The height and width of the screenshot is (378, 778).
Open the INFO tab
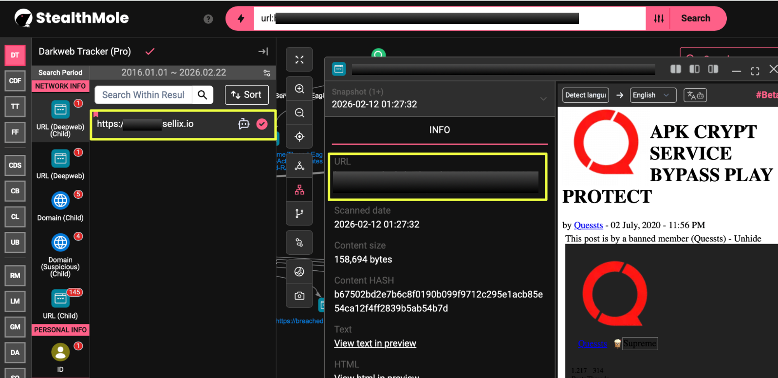(439, 130)
